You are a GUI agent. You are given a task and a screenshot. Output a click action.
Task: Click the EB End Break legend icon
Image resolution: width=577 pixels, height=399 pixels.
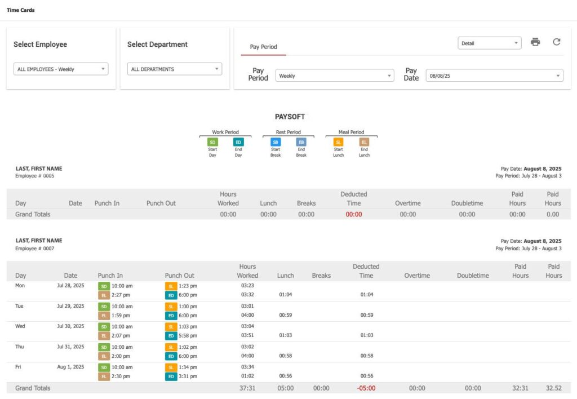pyautogui.click(x=301, y=142)
